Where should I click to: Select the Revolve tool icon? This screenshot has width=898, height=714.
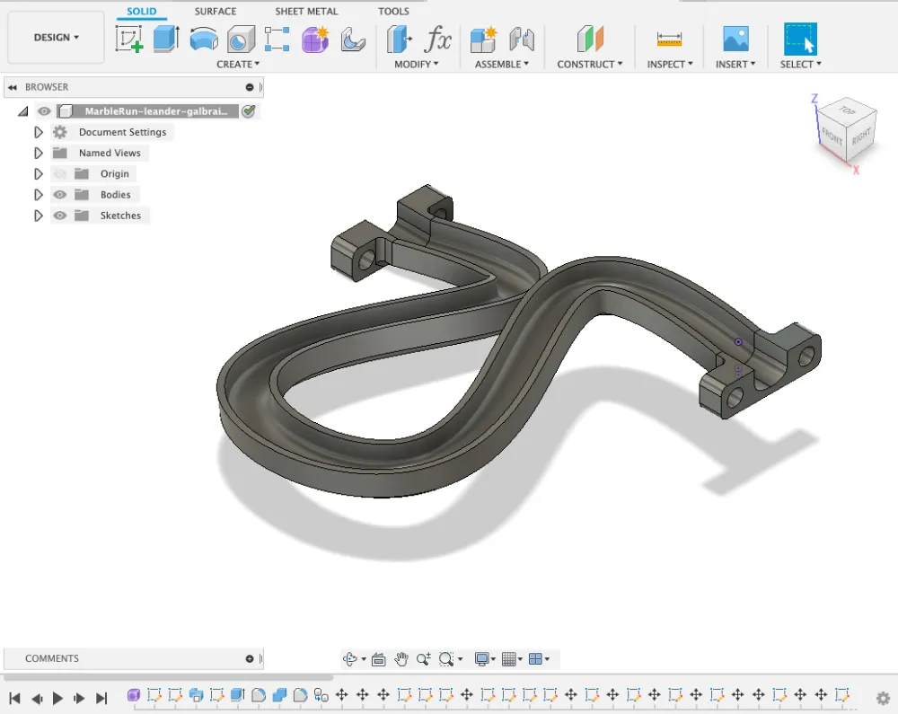coord(204,39)
